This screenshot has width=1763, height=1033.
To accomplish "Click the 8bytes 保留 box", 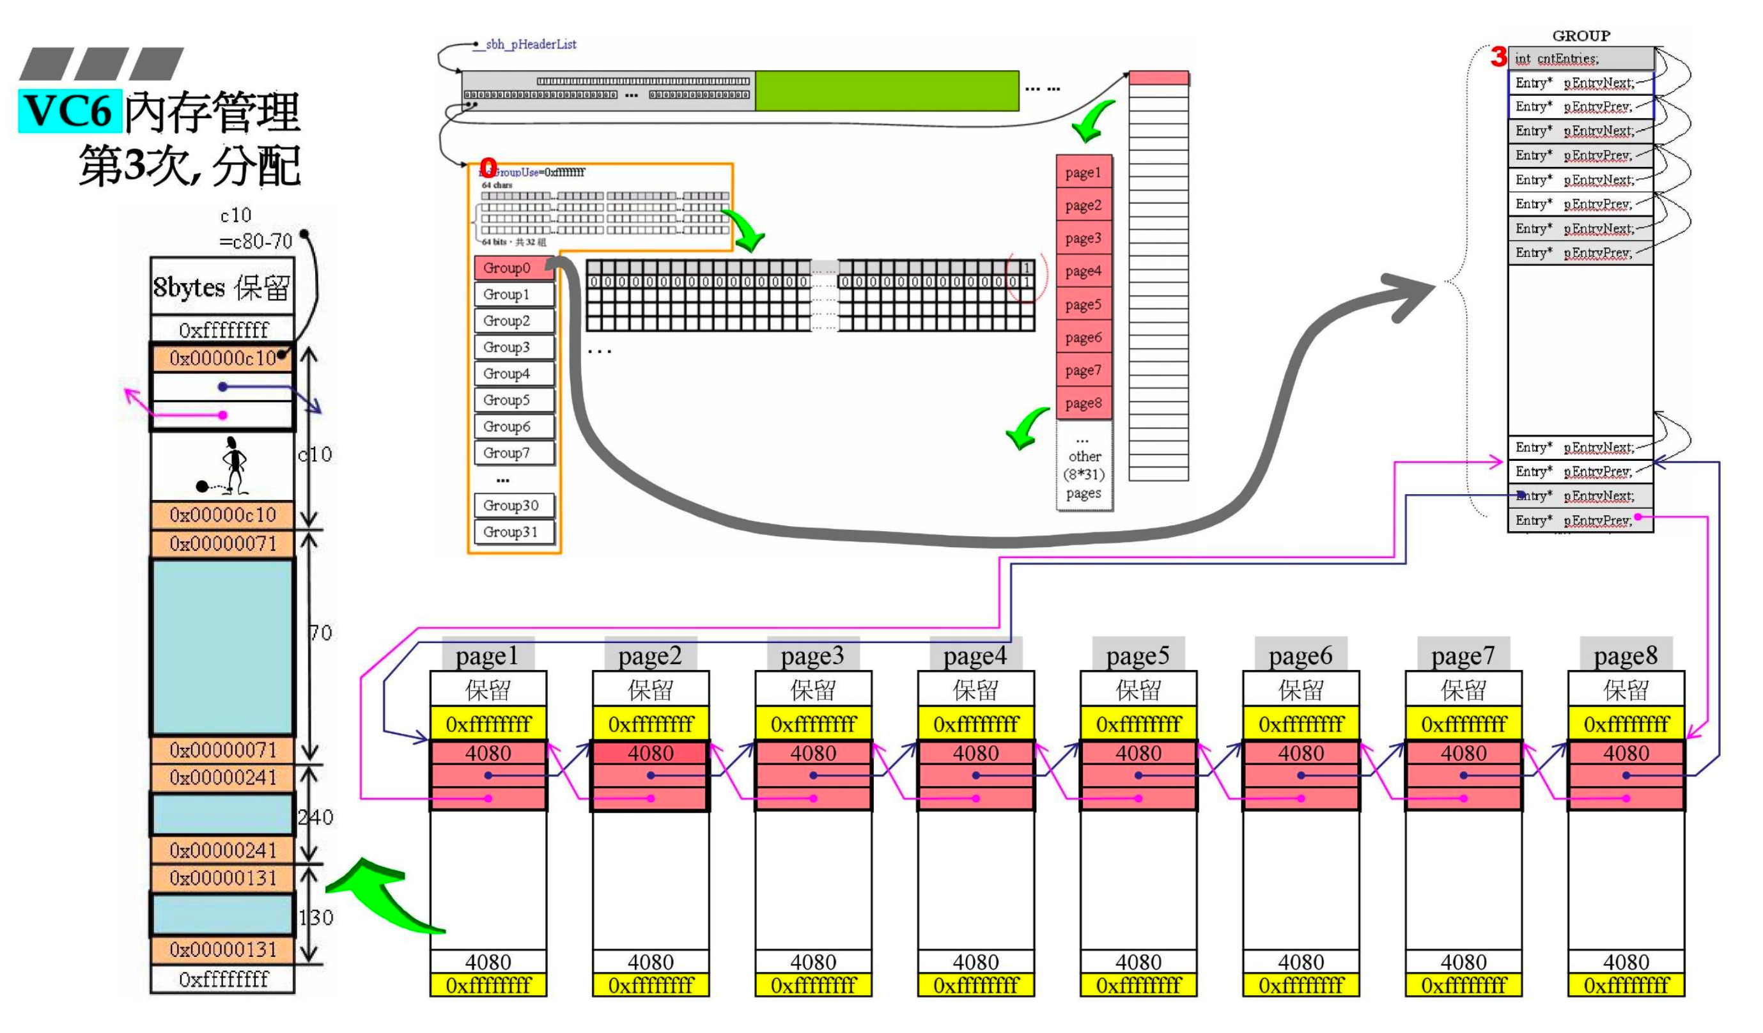I will click(222, 287).
